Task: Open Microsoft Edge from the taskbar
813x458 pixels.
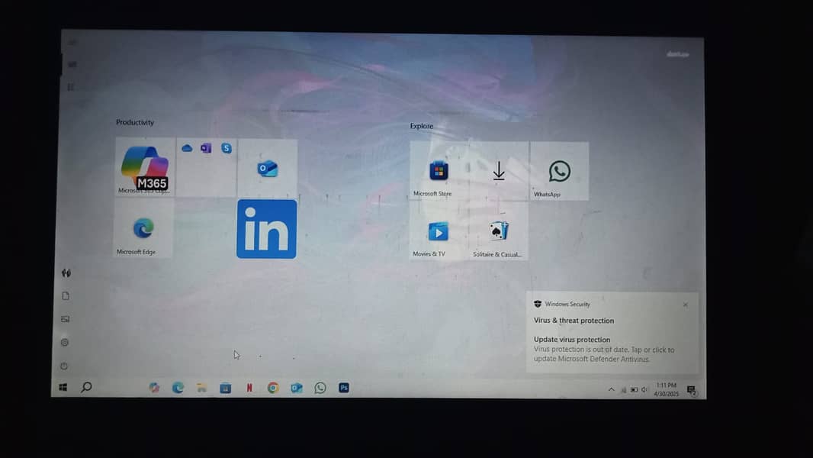Action: 178,388
